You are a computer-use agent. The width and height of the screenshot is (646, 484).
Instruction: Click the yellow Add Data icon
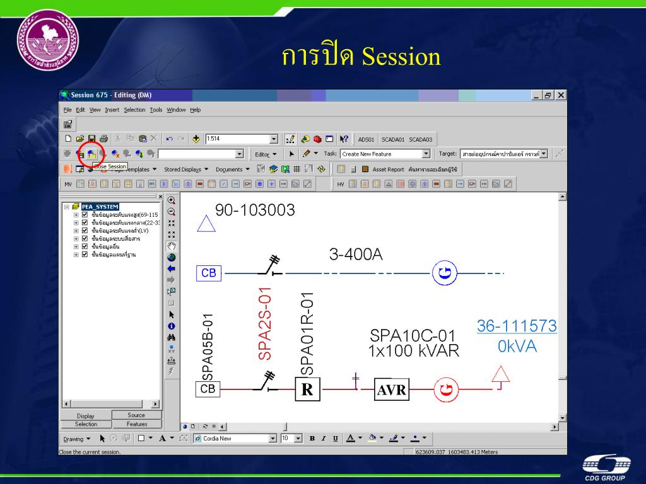(196, 139)
